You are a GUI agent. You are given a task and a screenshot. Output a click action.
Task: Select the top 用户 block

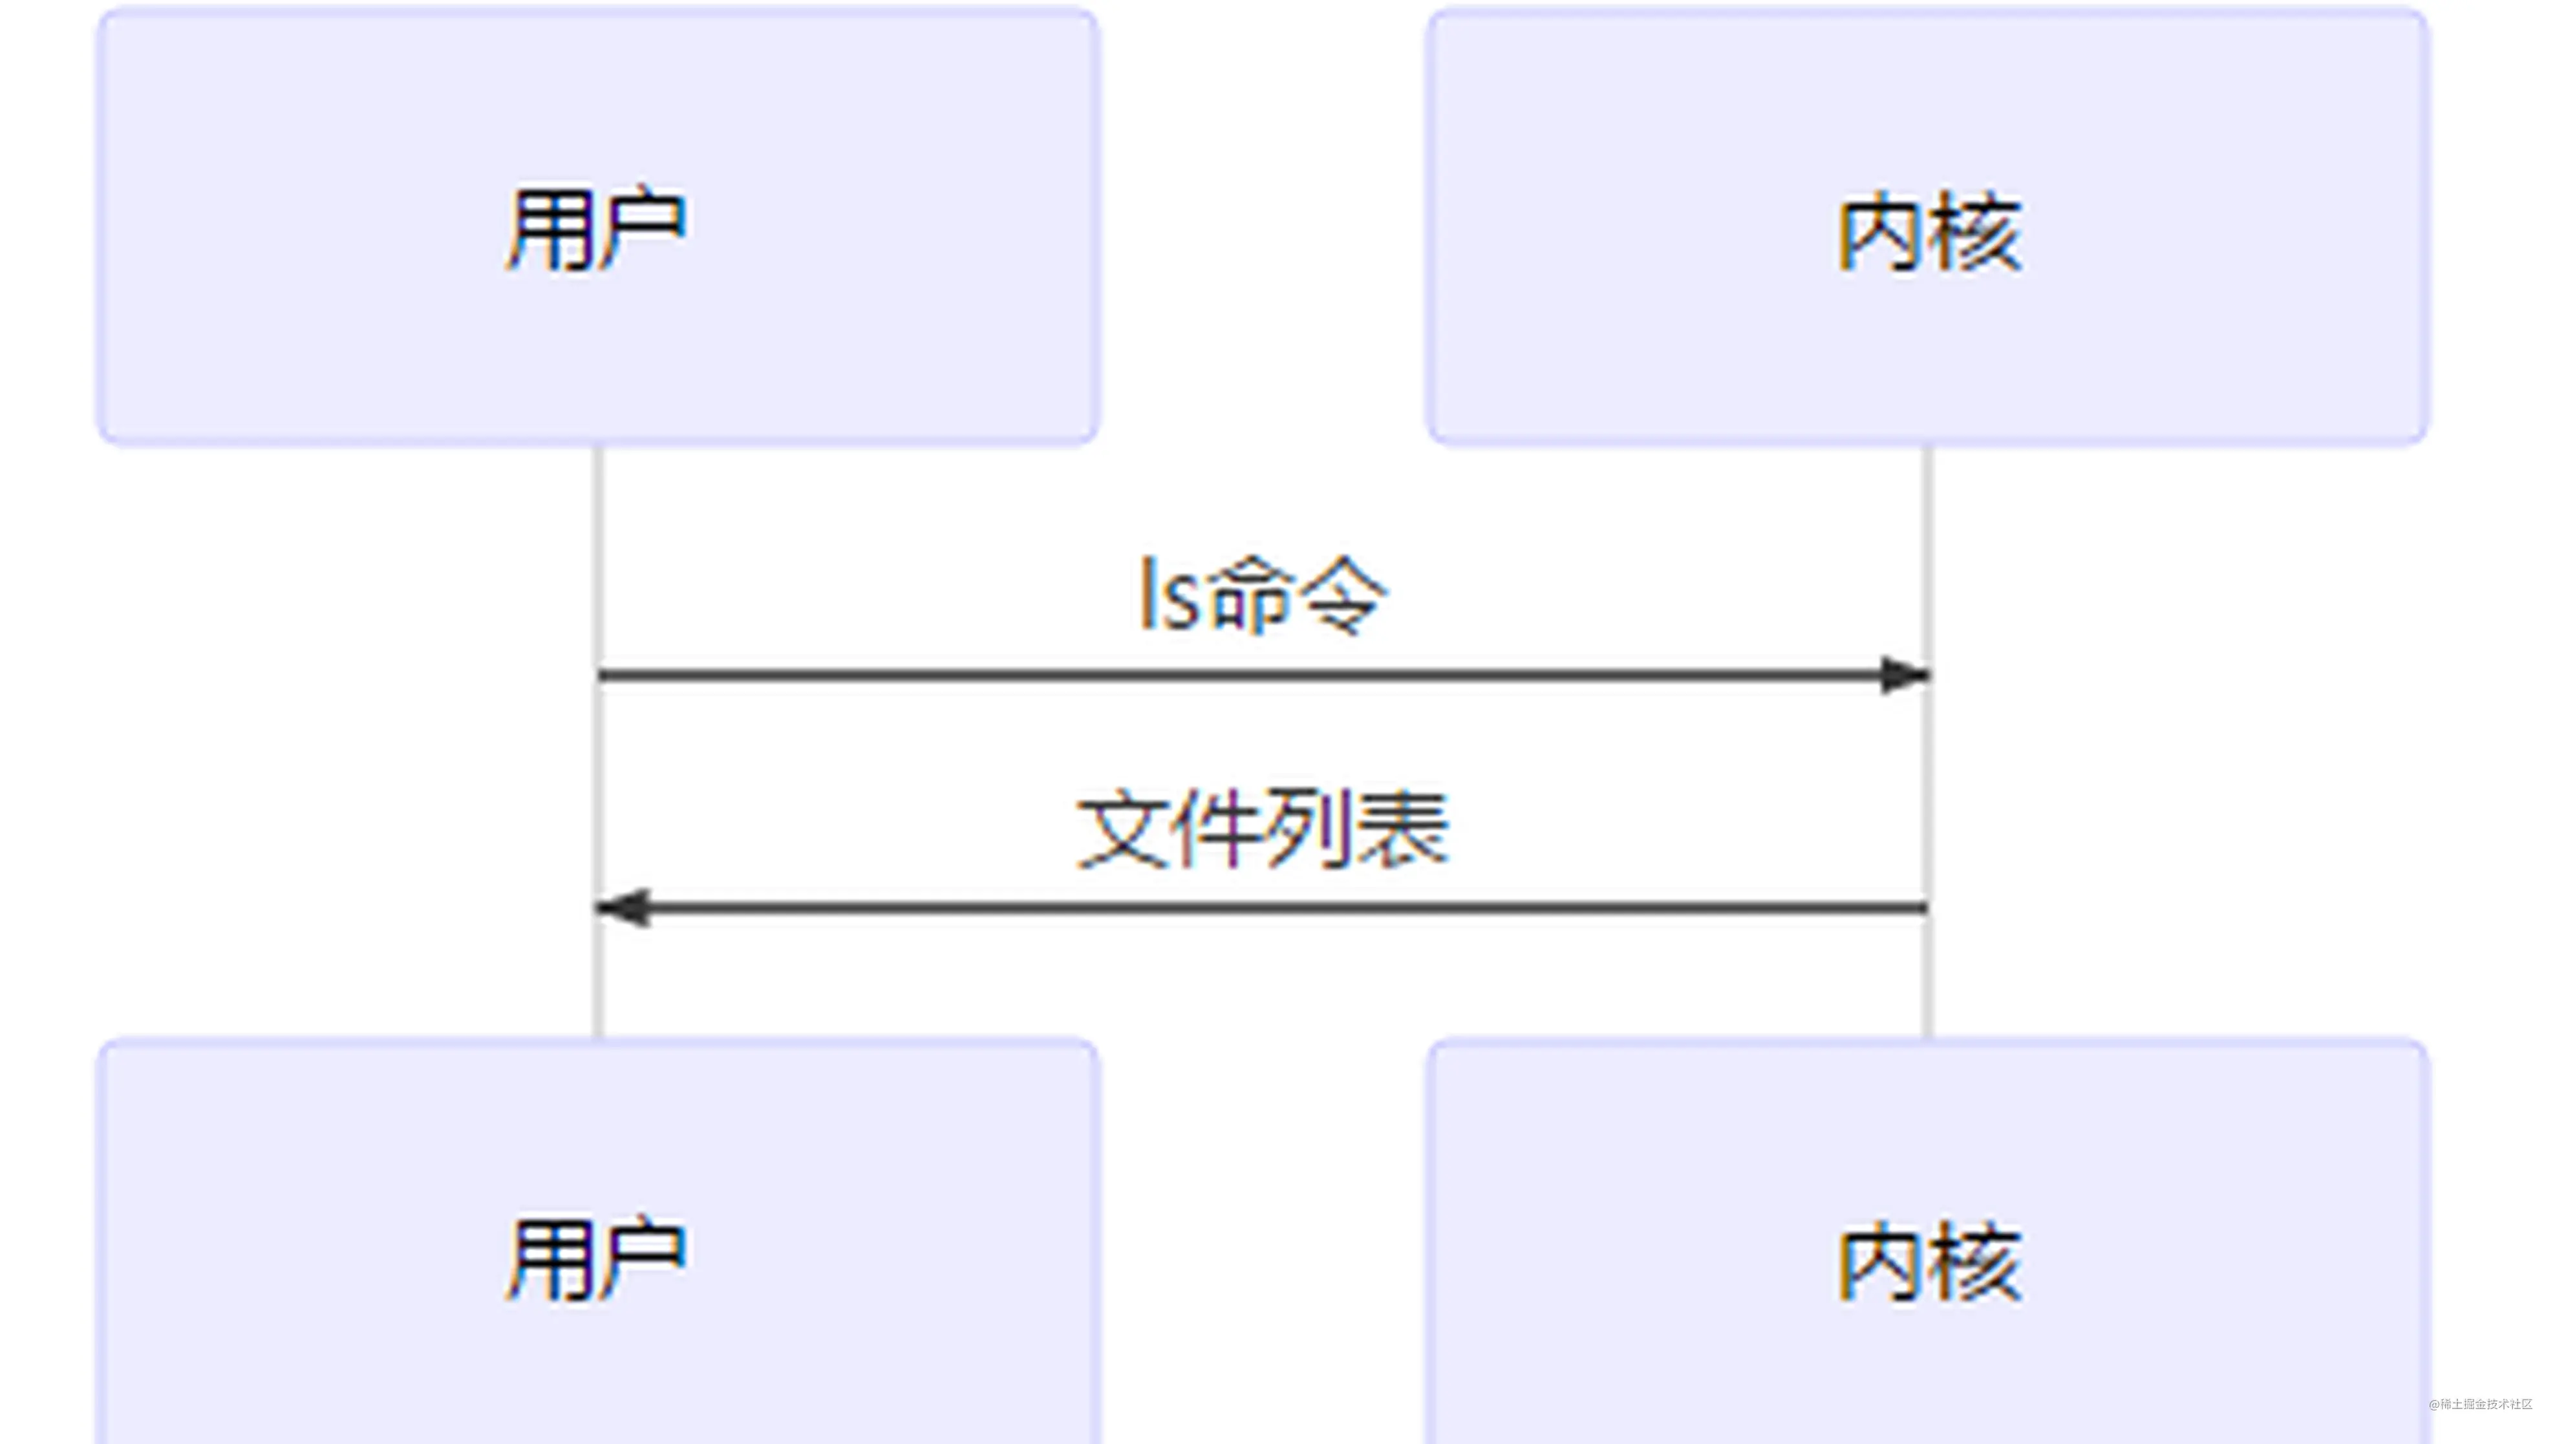tap(599, 229)
